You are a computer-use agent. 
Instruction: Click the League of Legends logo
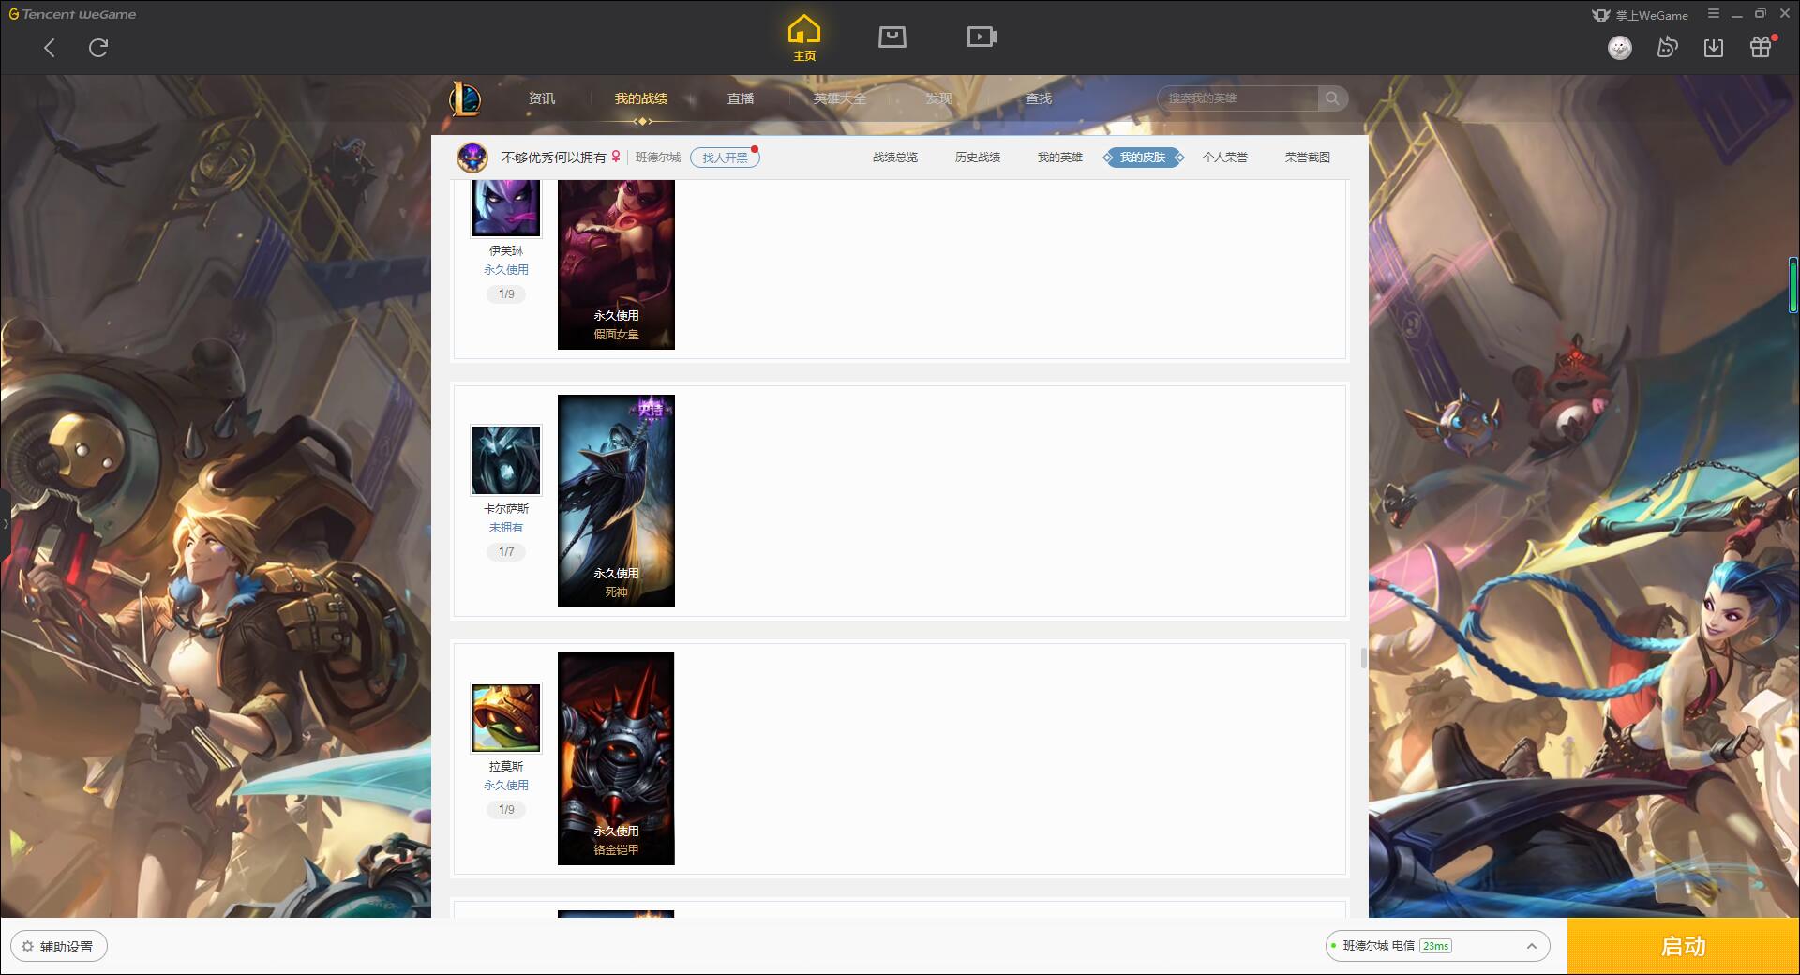[465, 98]
